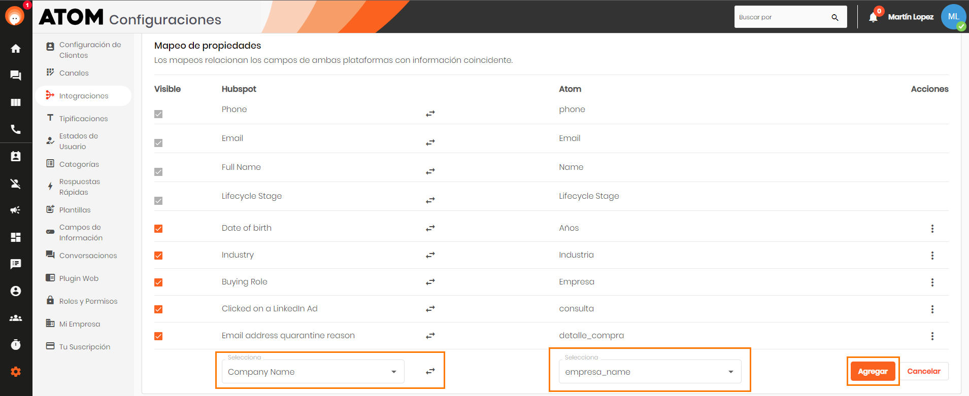The height and width of the screenshot is (396, 969).
Task: Open Mi Empresa menu item
Action: [83, 324]
